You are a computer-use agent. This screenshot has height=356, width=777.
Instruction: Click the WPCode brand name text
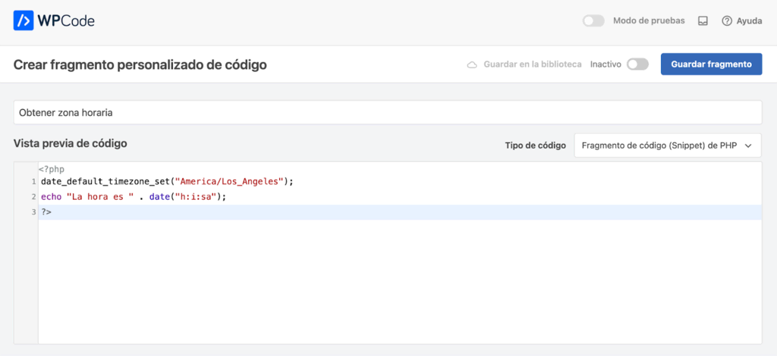[66, 20]
